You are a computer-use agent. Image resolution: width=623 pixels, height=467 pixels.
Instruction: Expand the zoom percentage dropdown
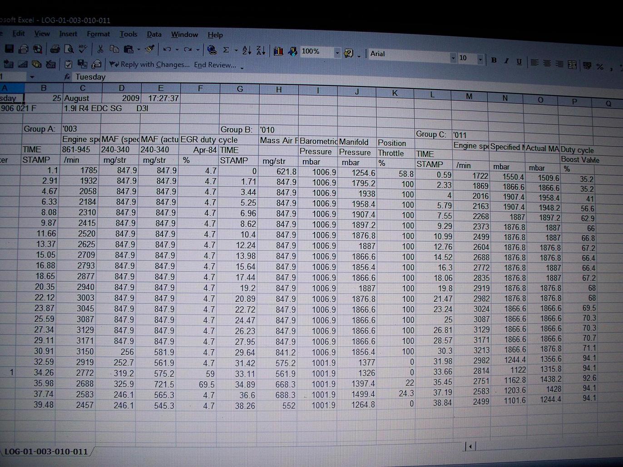coord(337,53)
